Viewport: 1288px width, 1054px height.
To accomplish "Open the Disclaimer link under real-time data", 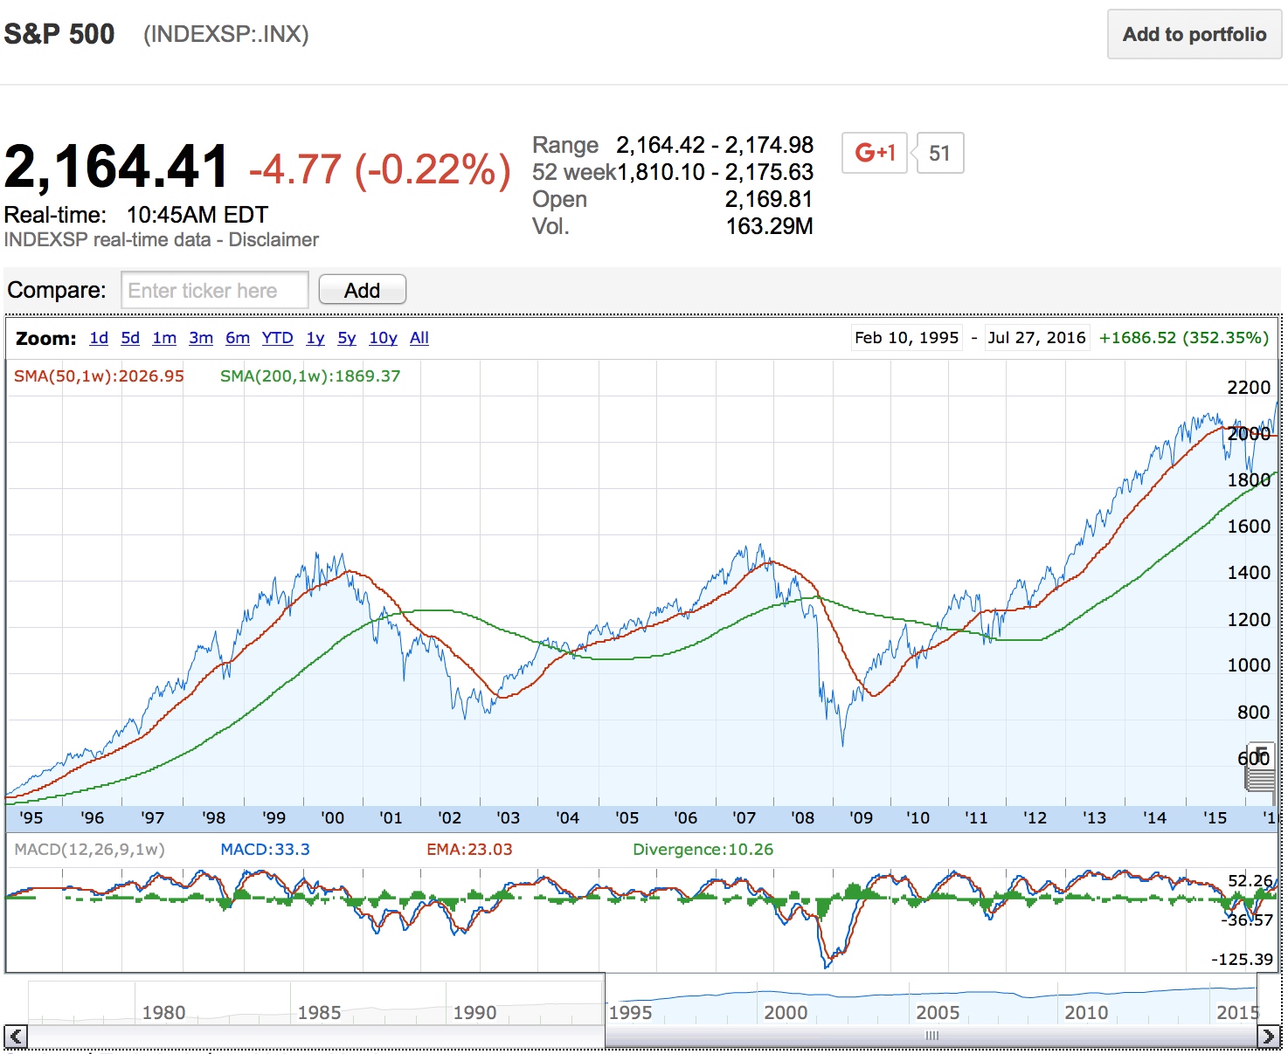I will click(274, 239).
